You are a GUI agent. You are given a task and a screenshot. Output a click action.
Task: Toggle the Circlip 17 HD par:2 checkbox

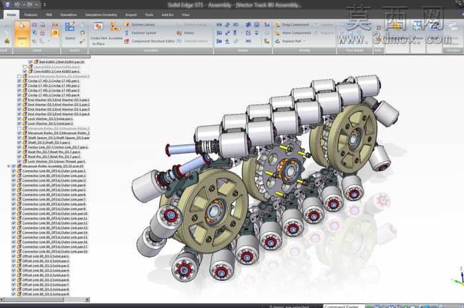(19, 85)
